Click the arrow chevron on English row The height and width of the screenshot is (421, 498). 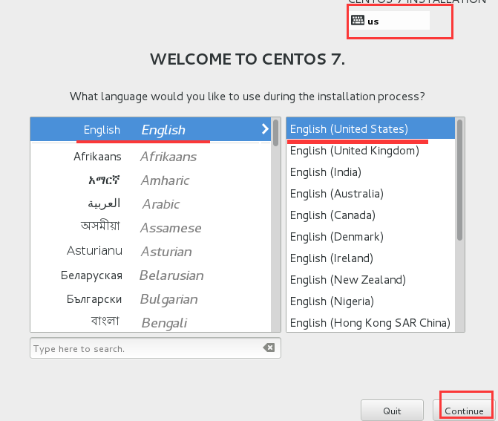pos(265,129)
